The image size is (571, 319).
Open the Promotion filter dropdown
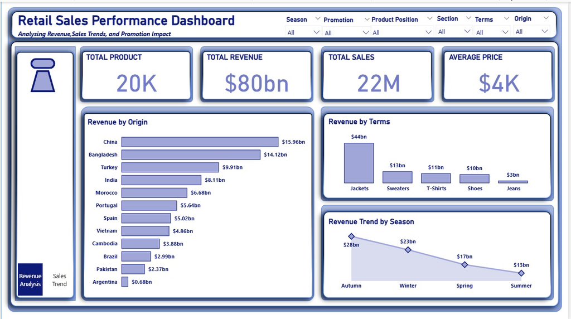click(346, 33)
